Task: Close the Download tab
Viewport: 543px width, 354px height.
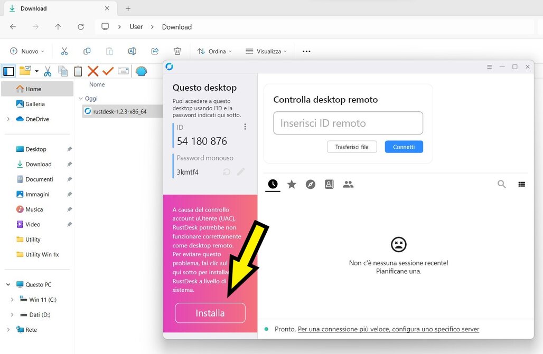Action: coord(107,8)
